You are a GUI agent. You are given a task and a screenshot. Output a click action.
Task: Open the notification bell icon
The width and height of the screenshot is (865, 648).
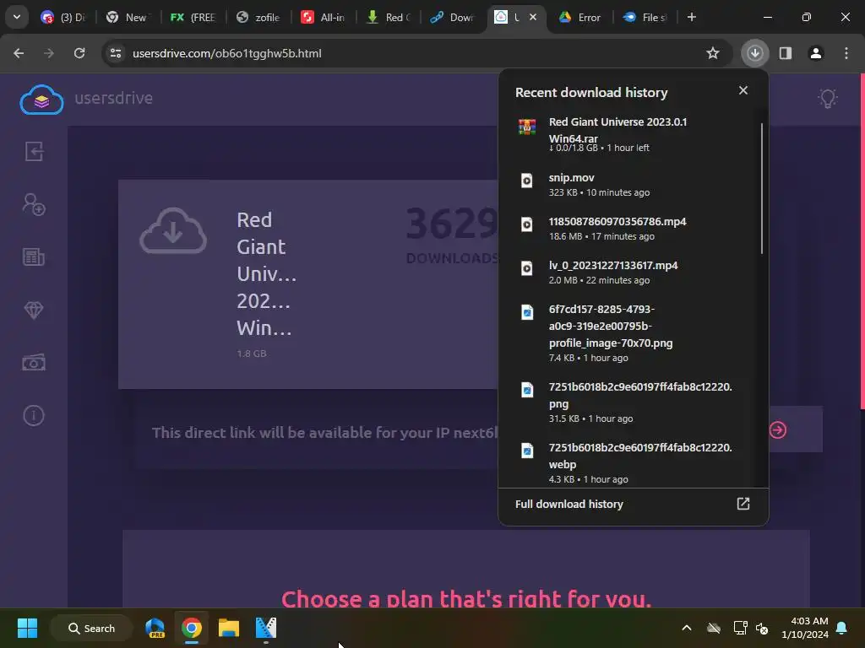(x=841, y=628)
